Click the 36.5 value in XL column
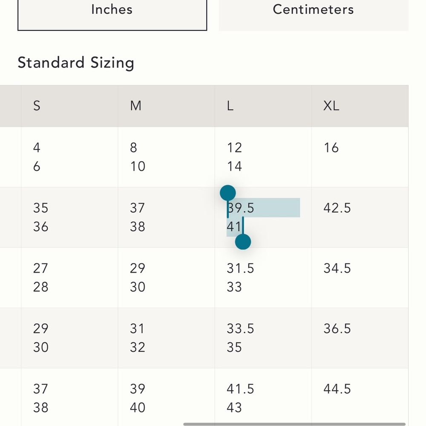The height and width of the screenshot is (426, 426). (337, 329)
